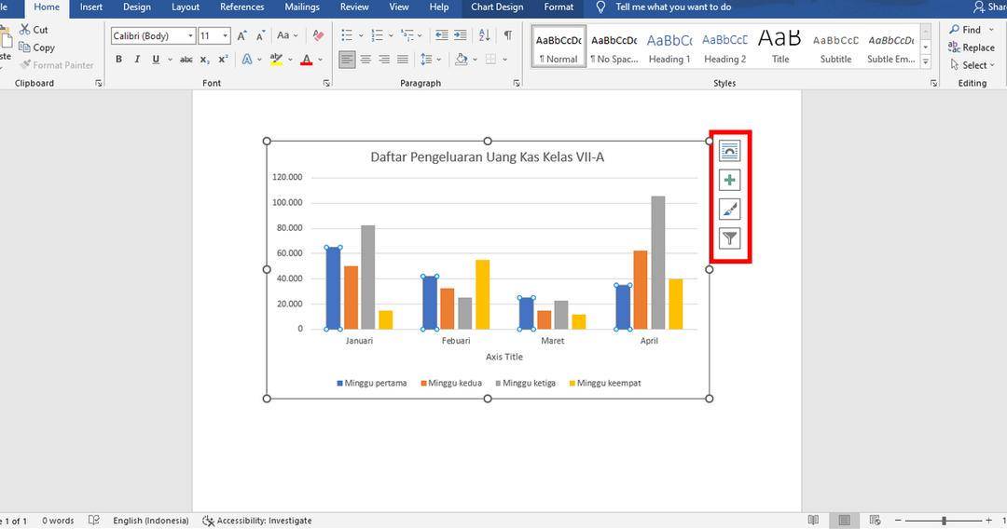Open the chart Format tab
Screen dimensions: 1007x529
coord(559,7)
